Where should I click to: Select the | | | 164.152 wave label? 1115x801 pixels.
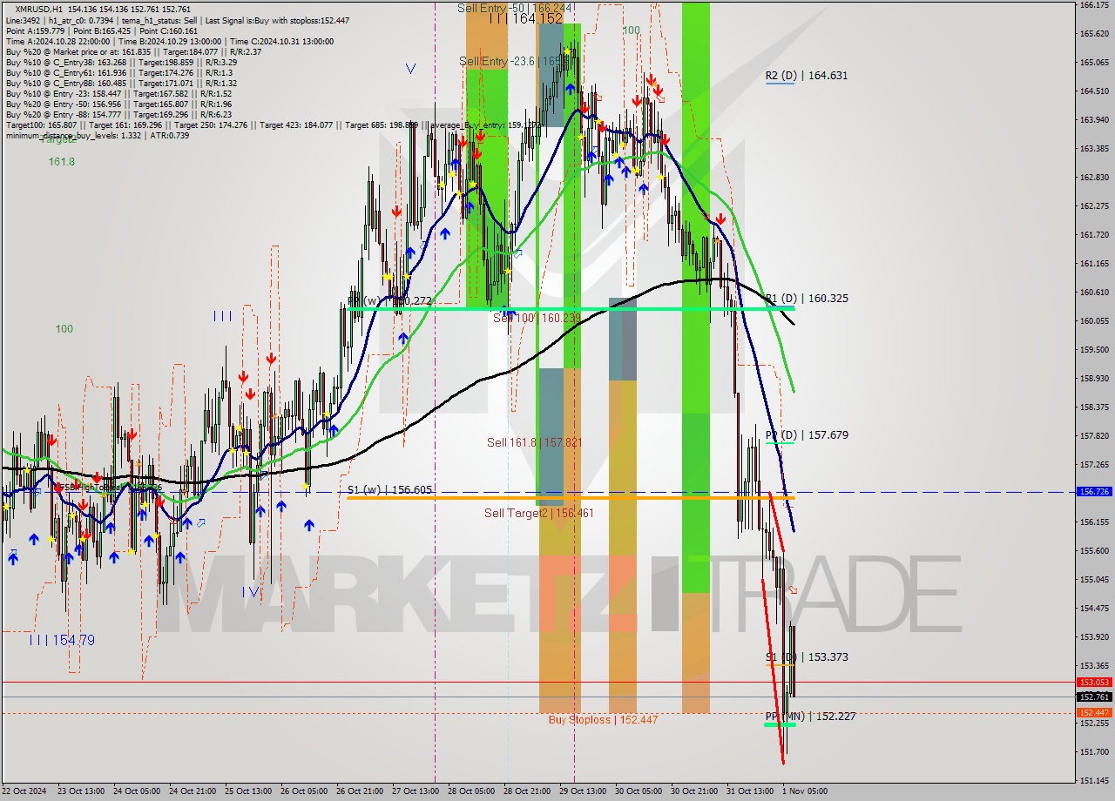point(526,18)
